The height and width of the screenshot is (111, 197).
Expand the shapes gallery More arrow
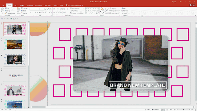(99, 13)
